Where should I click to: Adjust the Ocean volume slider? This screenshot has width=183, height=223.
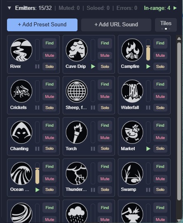point(37,173)
